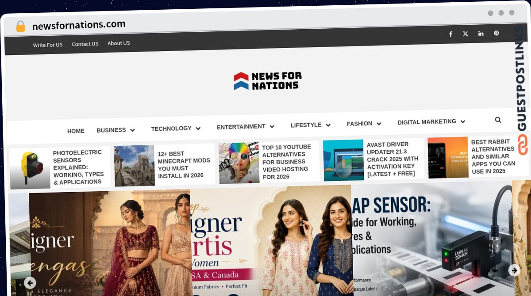Viewport: 531px width, 296px height.
Task: Read Best Rabbit Alternatives article
Action: 493,156
